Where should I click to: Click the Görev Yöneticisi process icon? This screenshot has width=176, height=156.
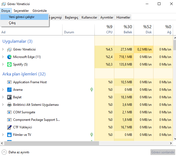9,49
